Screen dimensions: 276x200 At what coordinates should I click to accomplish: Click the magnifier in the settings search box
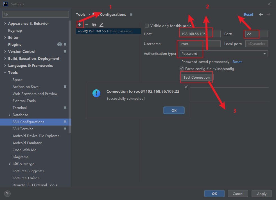coord(6,14)
